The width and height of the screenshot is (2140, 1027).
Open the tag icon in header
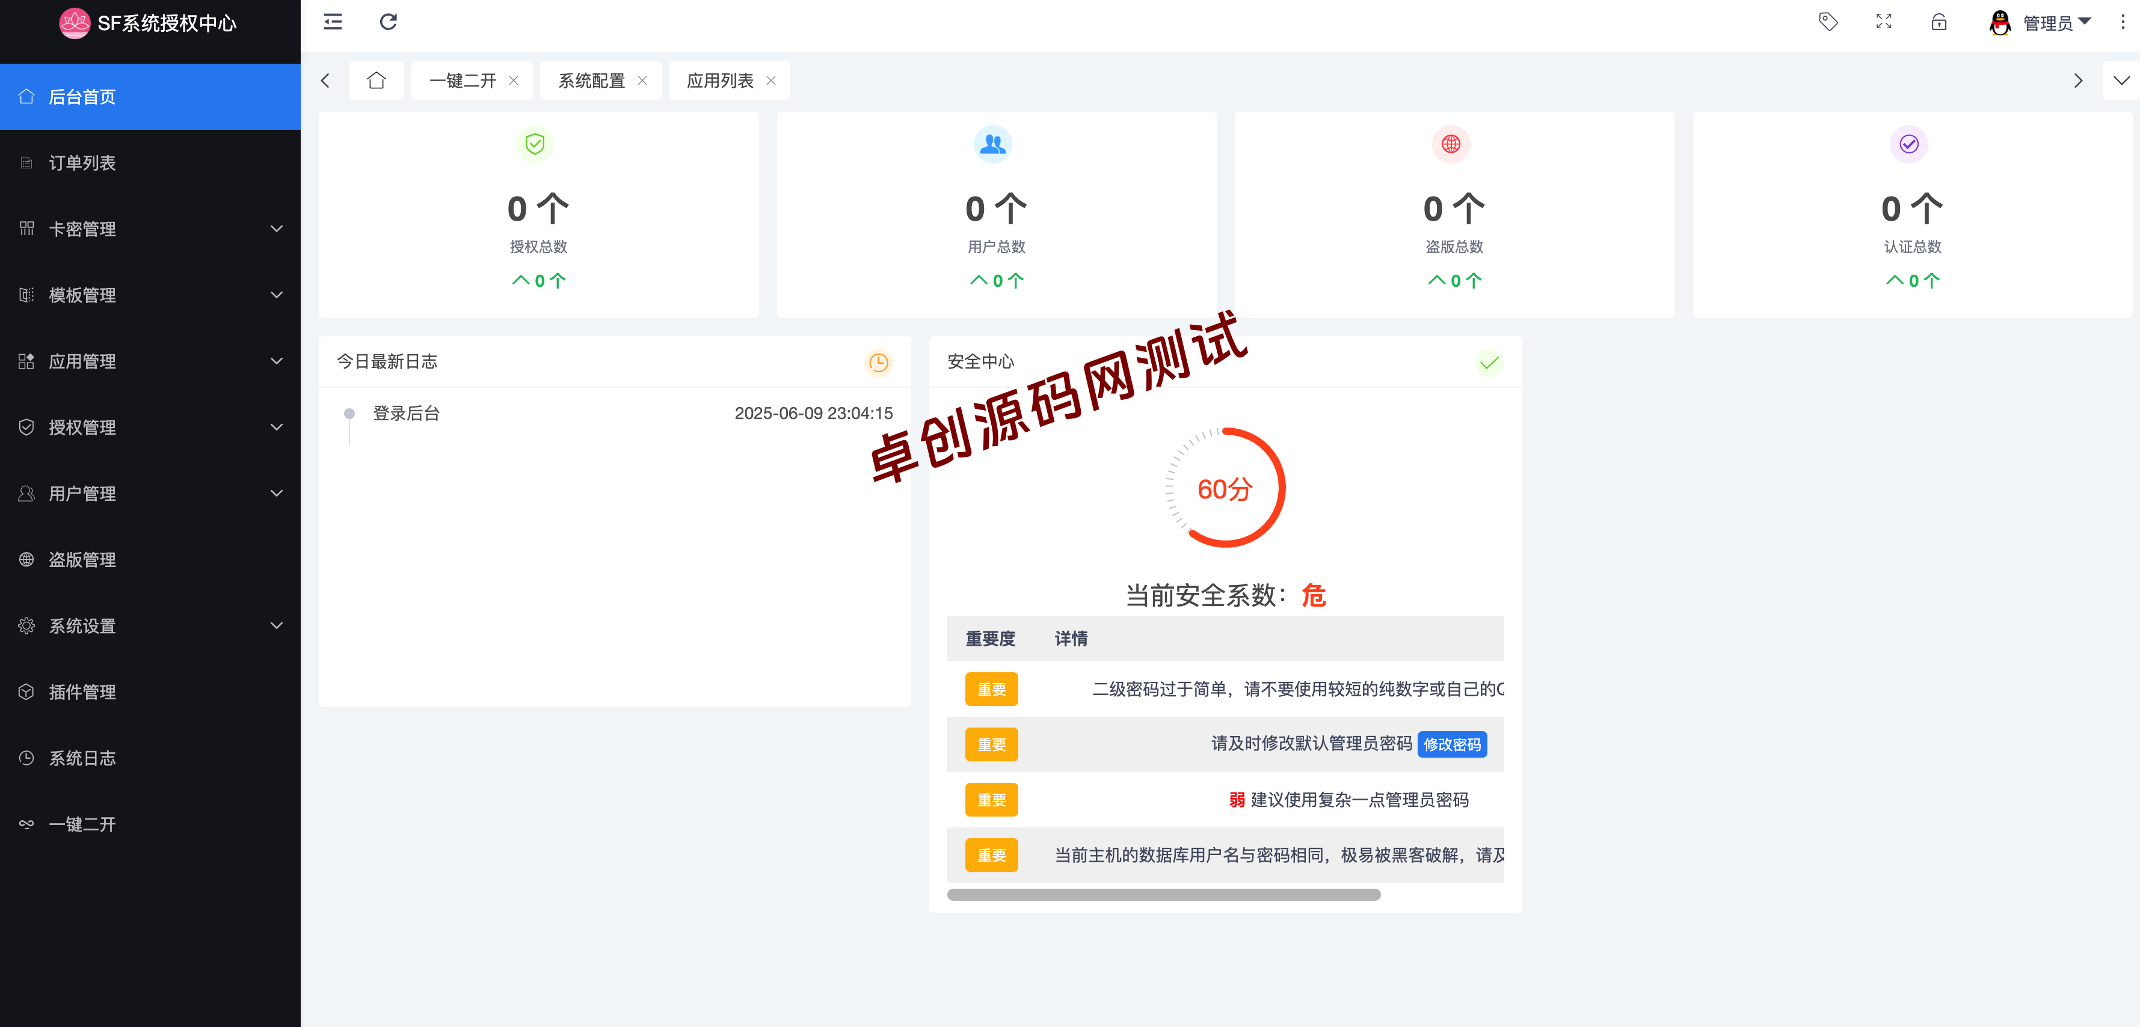[1828, 22]
